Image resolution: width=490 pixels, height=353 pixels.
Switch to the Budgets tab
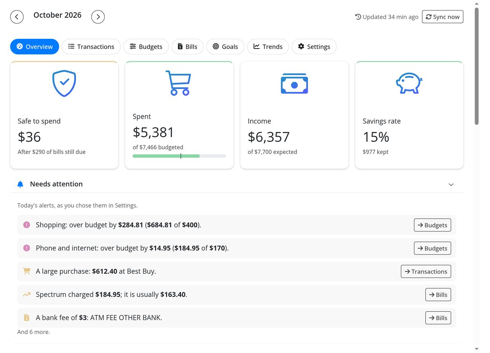[146, 46]
